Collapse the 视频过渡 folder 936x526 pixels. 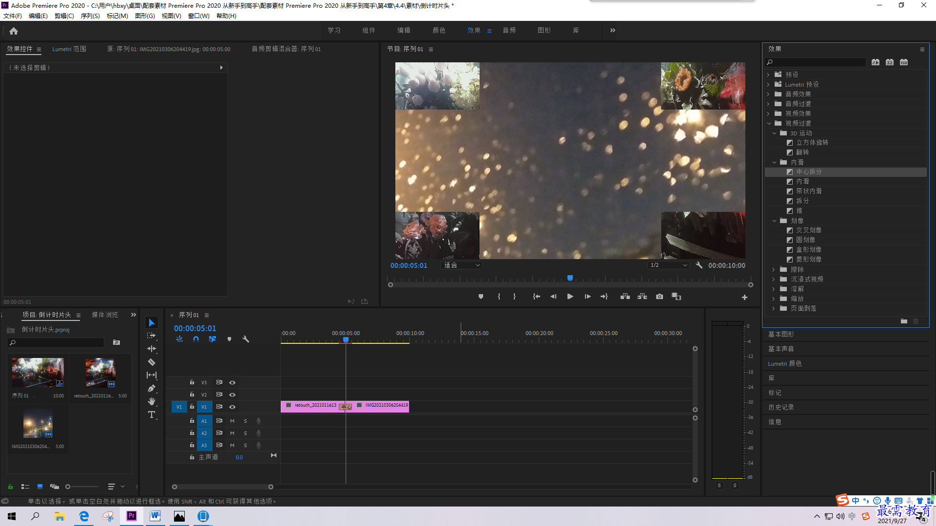click(x=769, y=124)
